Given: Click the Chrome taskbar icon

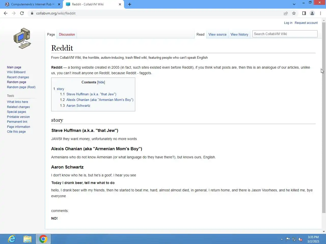Looking at the screenshot, I should (x=43, y=239).
